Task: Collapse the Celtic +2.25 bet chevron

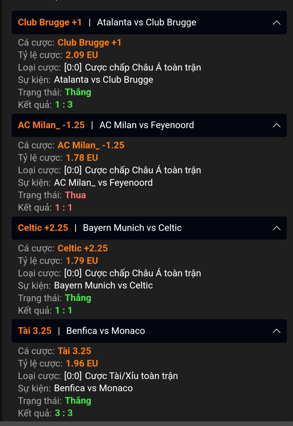Action: tap(276, 228)
